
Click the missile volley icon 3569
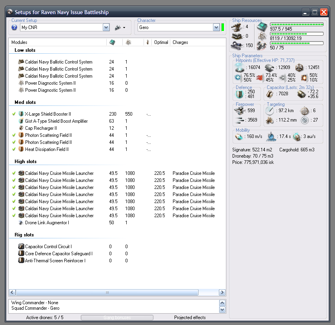239,120
